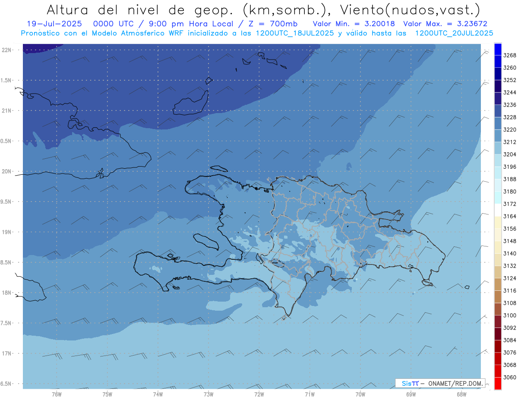
Task: Click the 75W longitude label
Action: (107, 394)
